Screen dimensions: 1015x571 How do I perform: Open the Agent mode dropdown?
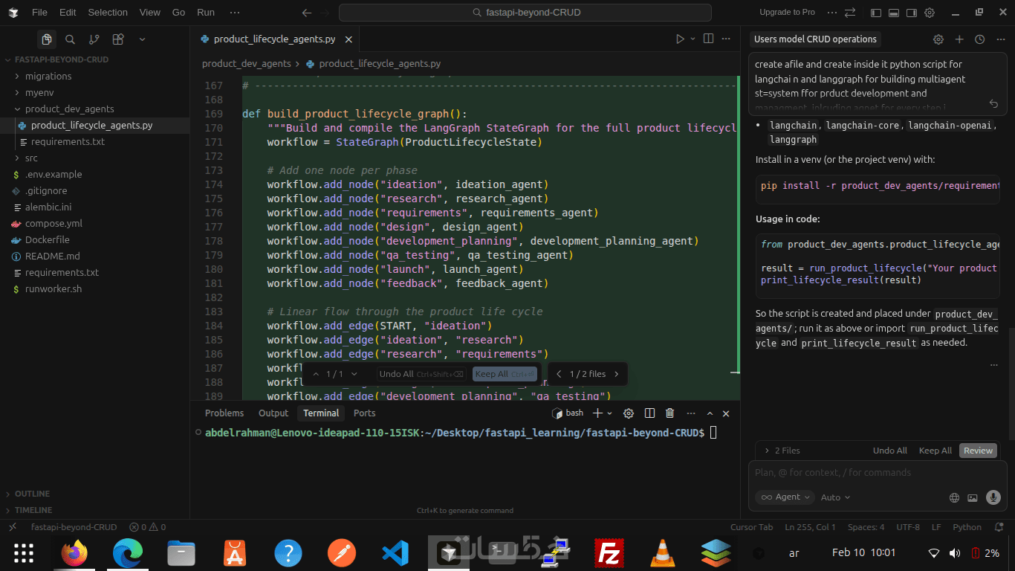tap(785, 497)
